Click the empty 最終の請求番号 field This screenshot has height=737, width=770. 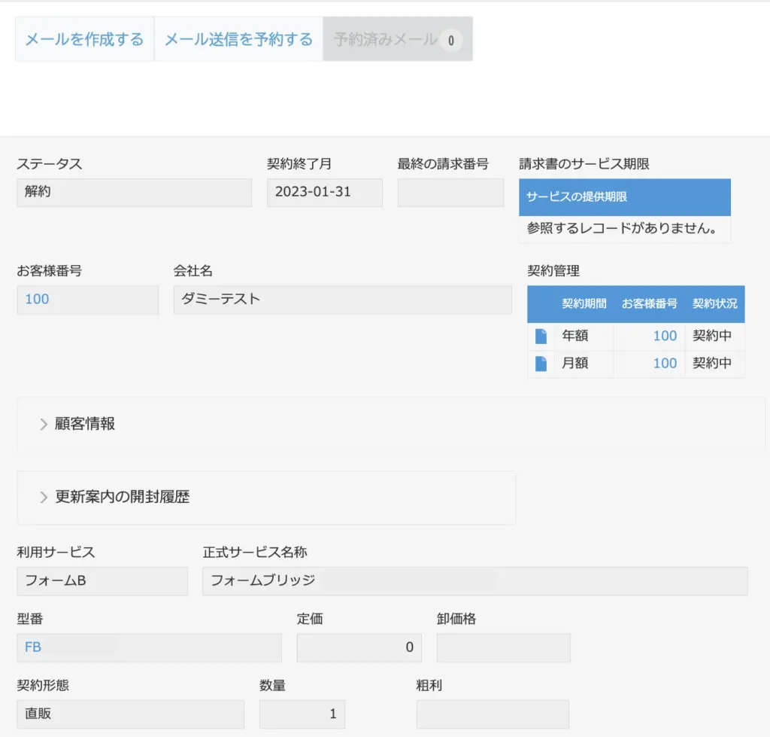click(450, 193)
